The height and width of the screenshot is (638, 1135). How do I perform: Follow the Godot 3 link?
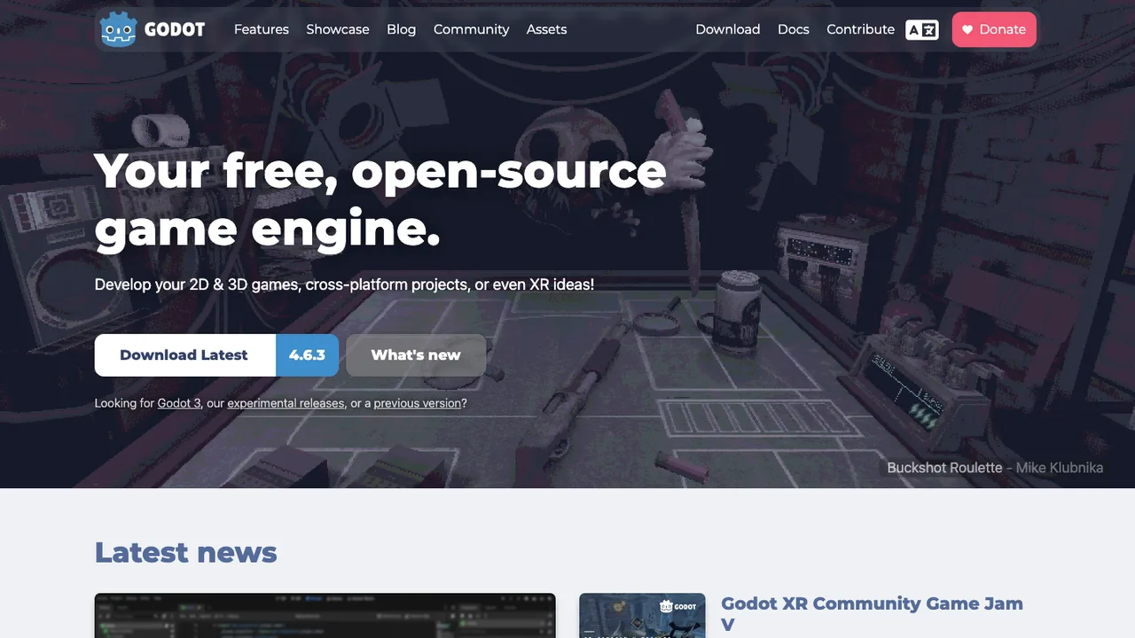click(179, 403)
